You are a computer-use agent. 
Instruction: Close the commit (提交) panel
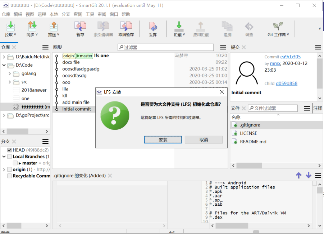(x=244, y=47)
